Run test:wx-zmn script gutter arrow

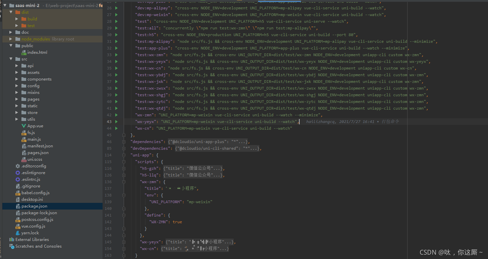click(x=116, y=55)
